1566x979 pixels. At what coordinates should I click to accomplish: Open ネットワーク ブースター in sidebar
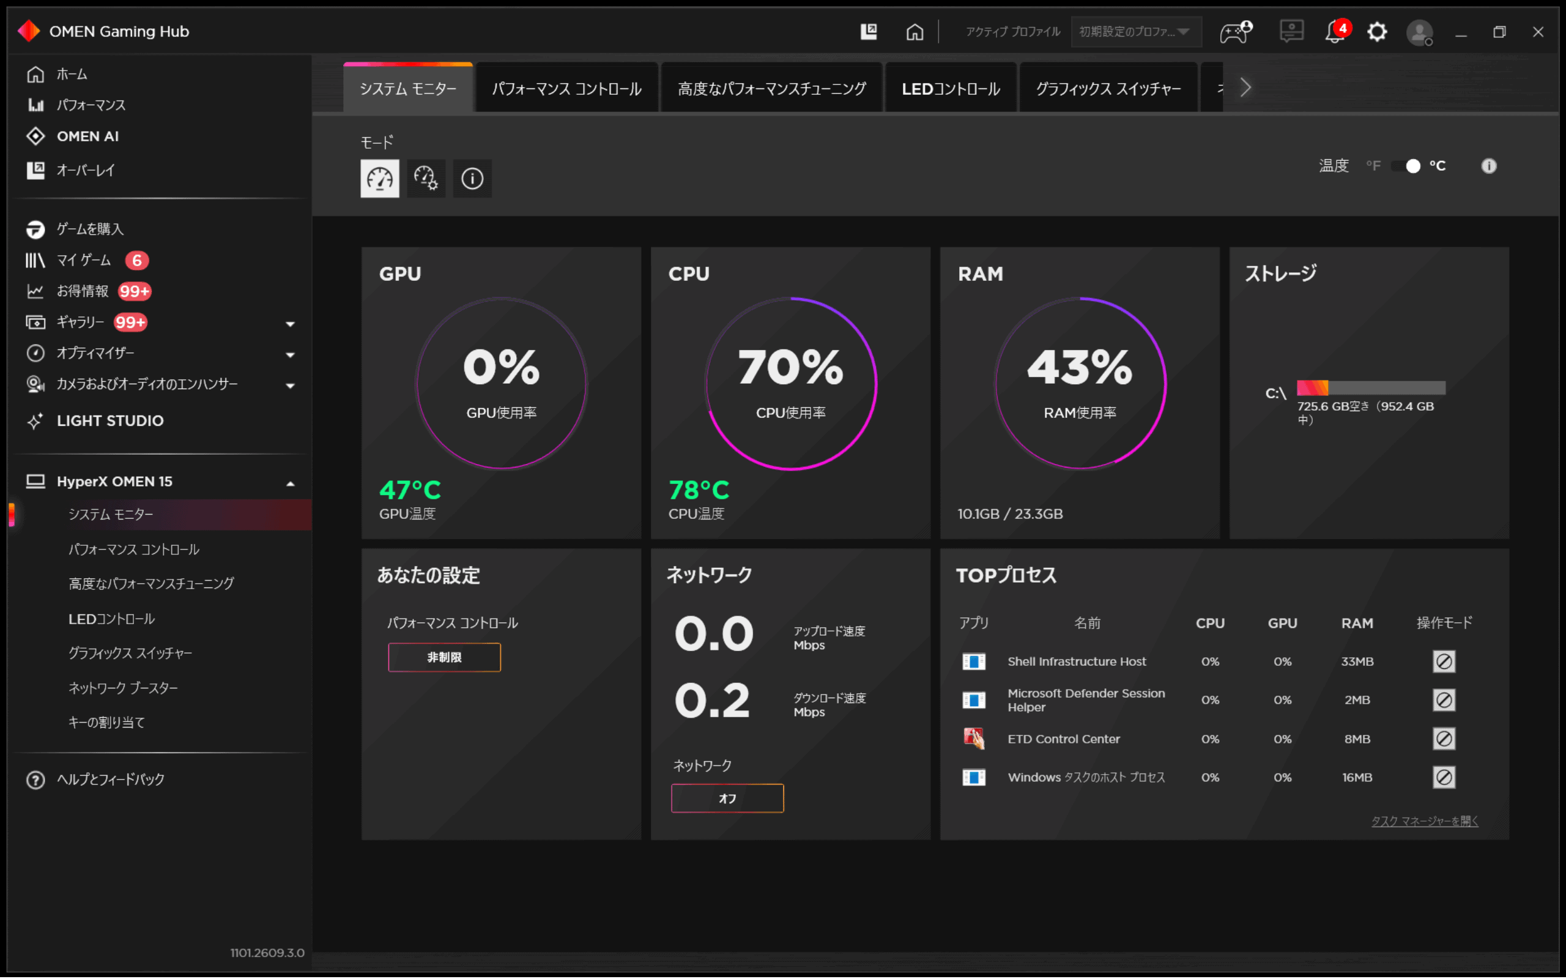click(x=123, y=688)
